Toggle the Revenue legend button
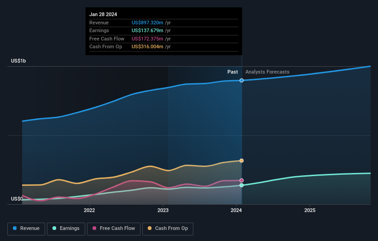Viewport: 378px width, 241px height. tap(26, 229)
